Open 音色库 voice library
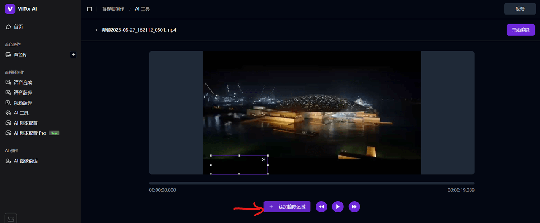Screen dimensions: 540x223 (x=20, y=55)
